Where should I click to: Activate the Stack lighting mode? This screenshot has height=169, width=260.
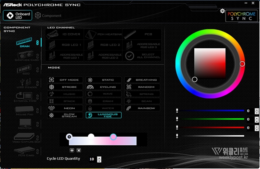point(65,101)
